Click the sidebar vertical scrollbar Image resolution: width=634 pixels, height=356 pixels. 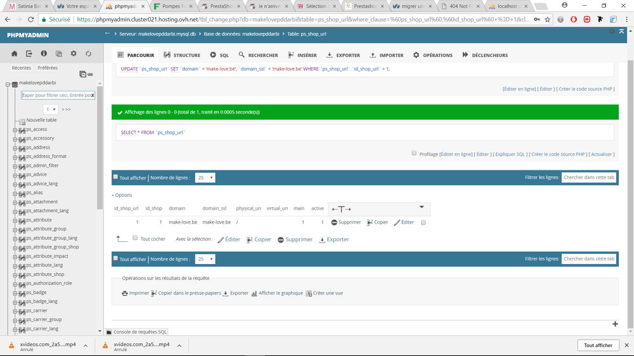[100, 148]
